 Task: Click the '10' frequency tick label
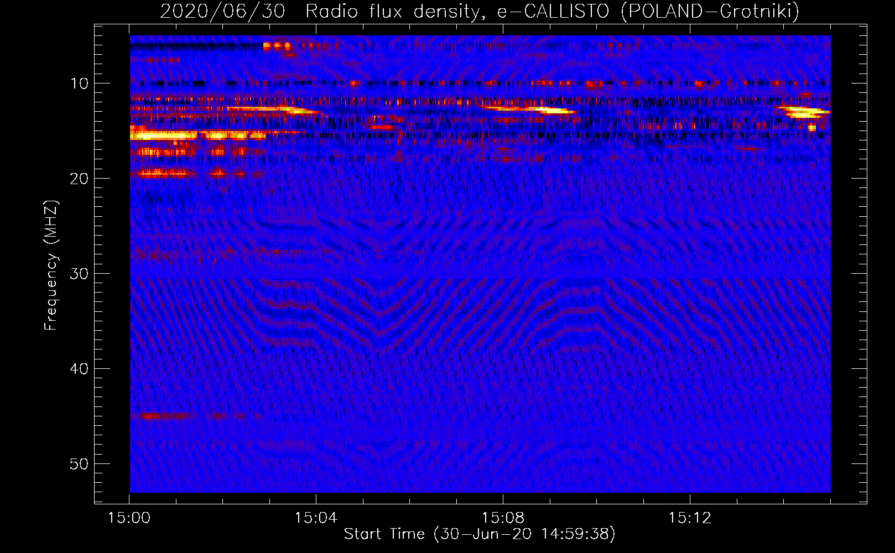point(80,84)
